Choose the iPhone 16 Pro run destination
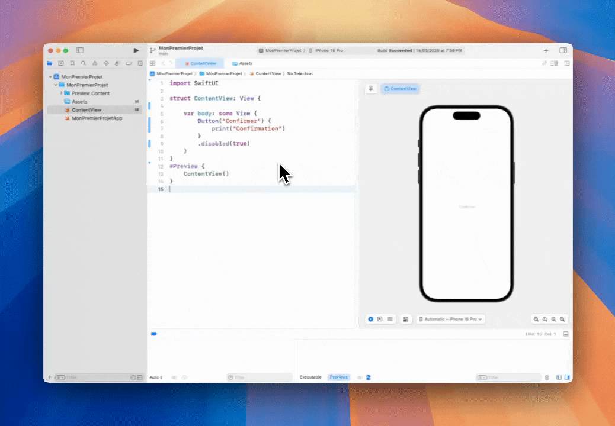 point(325,50)
